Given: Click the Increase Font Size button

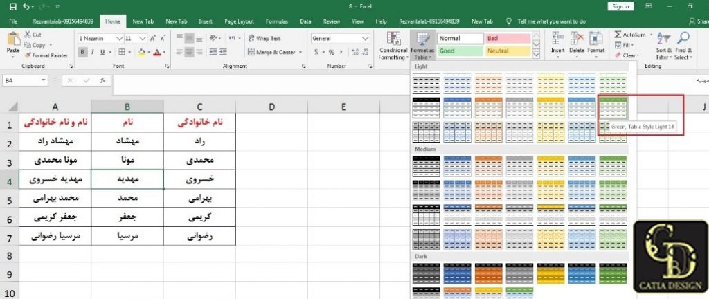Looking at the screenshot, I should pyautogui.click(x=152, y=38).
